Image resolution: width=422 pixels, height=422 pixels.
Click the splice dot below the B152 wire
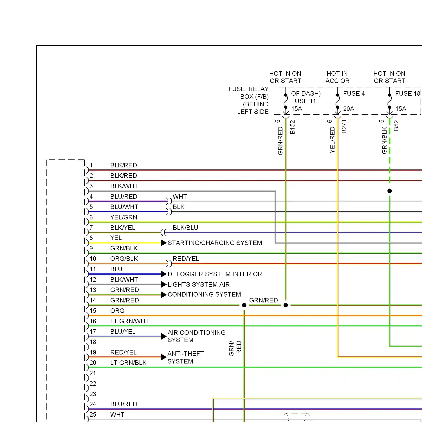(286, 305)
